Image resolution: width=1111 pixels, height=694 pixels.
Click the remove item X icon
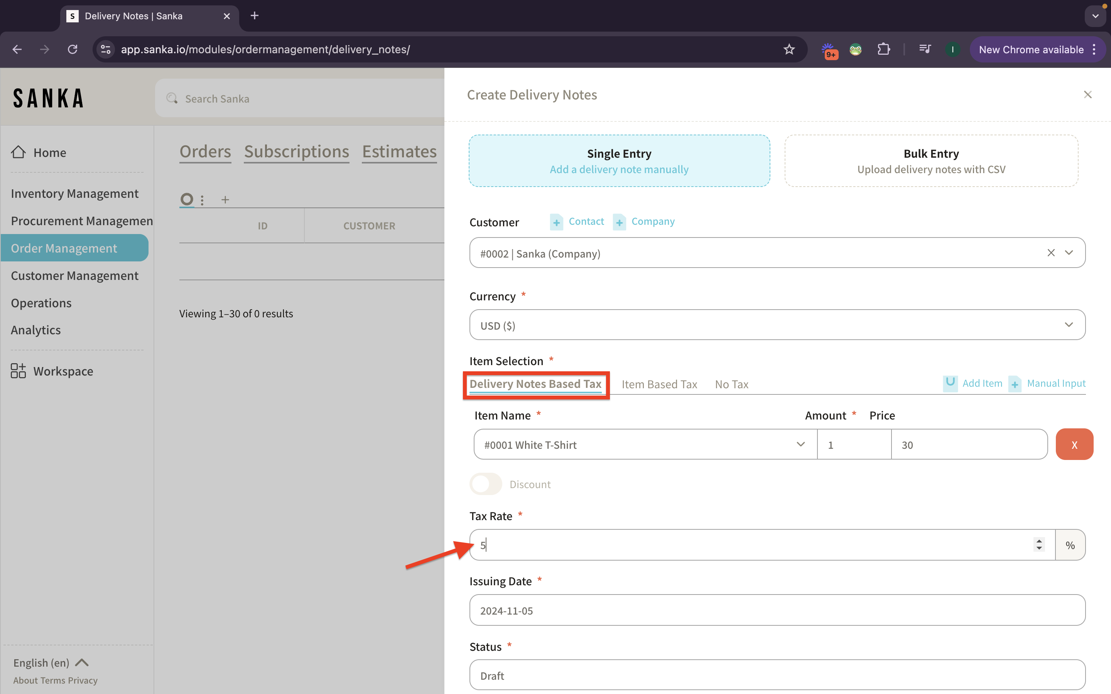coord(1074,444)
